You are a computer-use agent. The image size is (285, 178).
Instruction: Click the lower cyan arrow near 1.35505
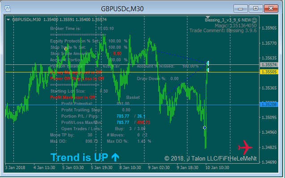208,70
